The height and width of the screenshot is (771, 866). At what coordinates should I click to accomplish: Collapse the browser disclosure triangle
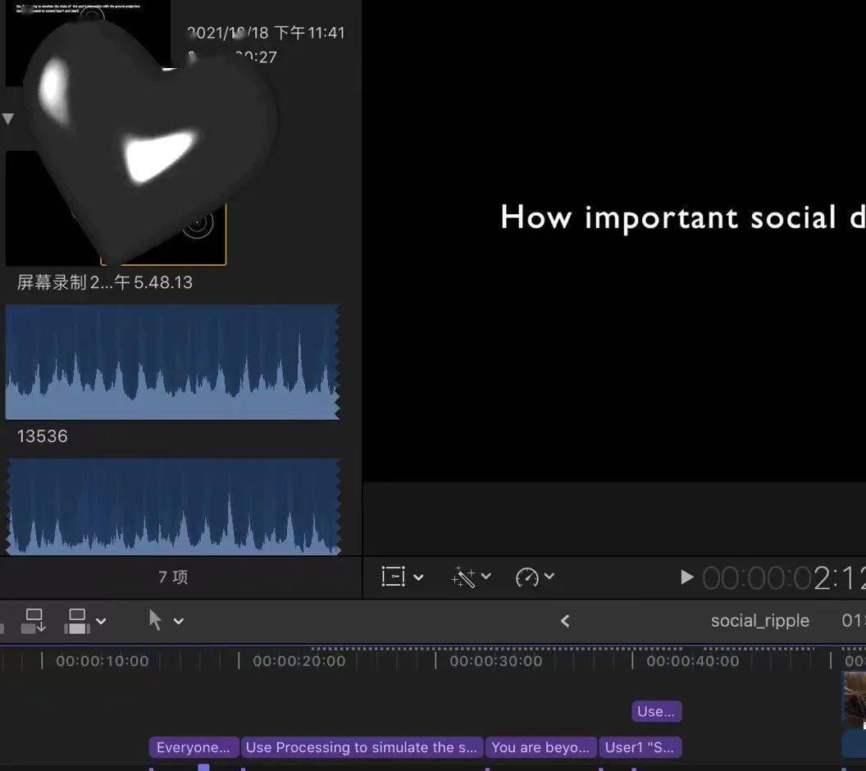click(7, 118)
